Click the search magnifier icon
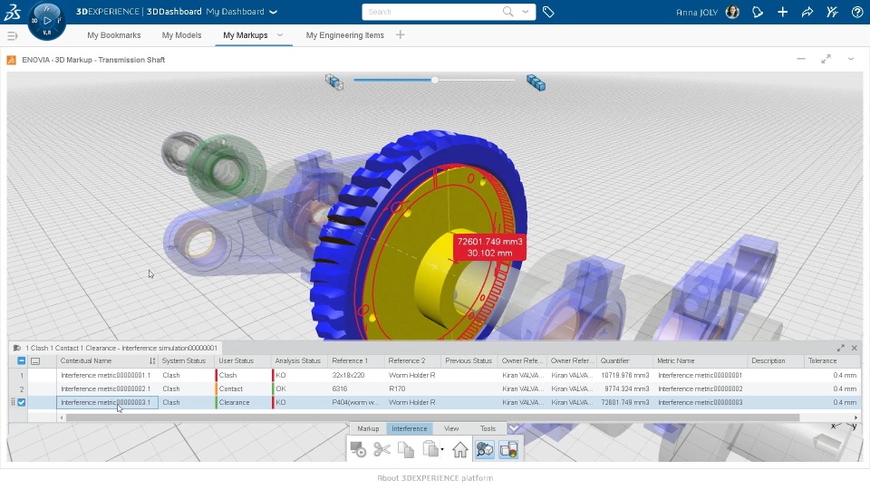This screenshot has height=489, width=870. (x=507, y=12)
